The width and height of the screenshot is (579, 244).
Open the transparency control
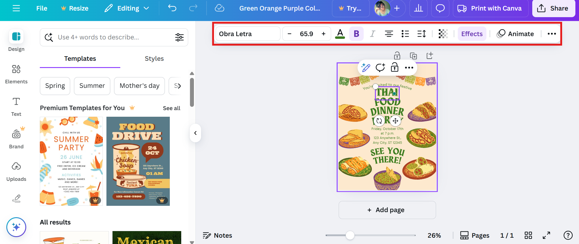[443, 34]
